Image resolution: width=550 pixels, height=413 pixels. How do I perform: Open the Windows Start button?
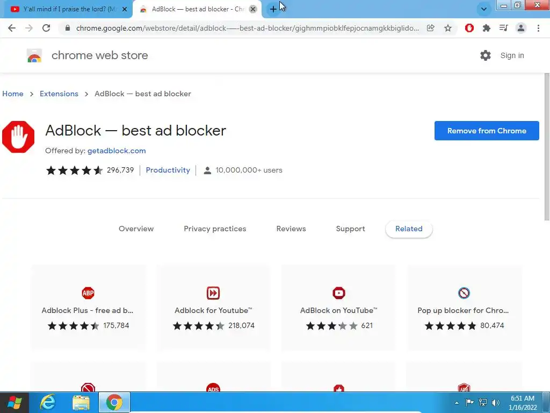(14, 402)
